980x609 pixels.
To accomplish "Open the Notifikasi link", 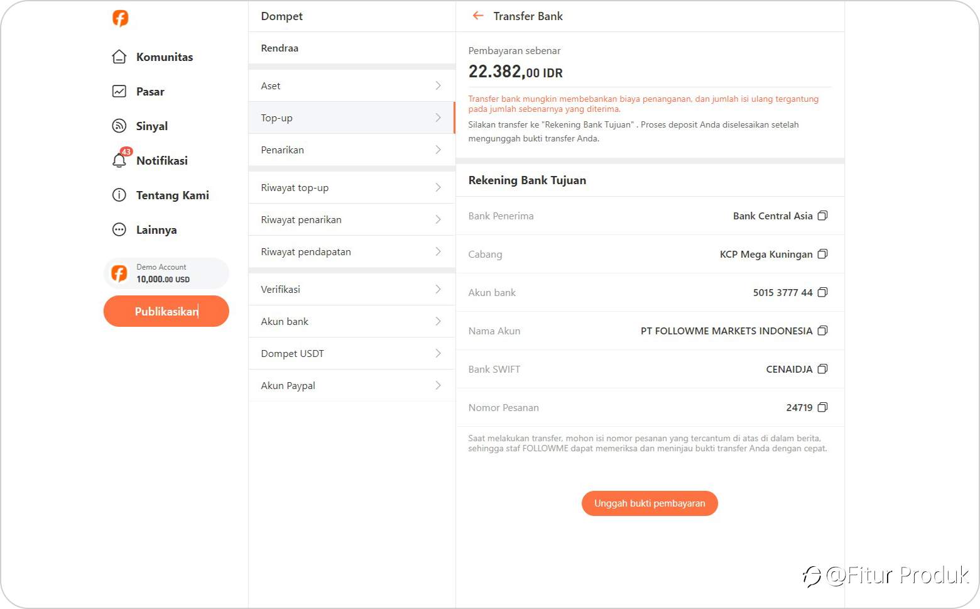I will [x=162, y=160].
